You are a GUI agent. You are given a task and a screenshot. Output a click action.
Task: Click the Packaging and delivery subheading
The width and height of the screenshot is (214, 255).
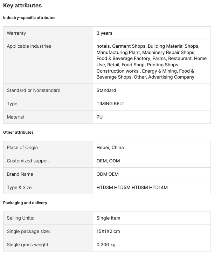(x=25, y=203)
